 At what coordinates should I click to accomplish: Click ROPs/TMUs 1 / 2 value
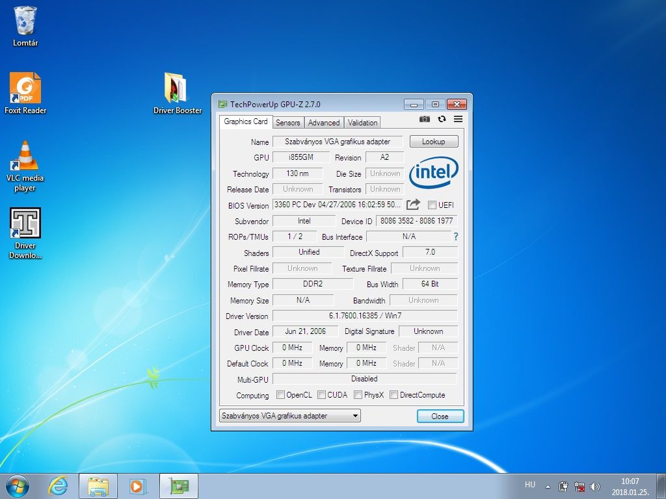[x=295, y=237]
